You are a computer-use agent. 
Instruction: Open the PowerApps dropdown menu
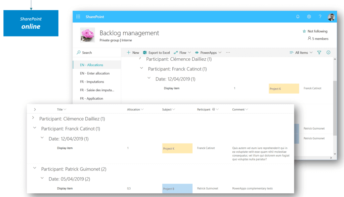[208, 52]
